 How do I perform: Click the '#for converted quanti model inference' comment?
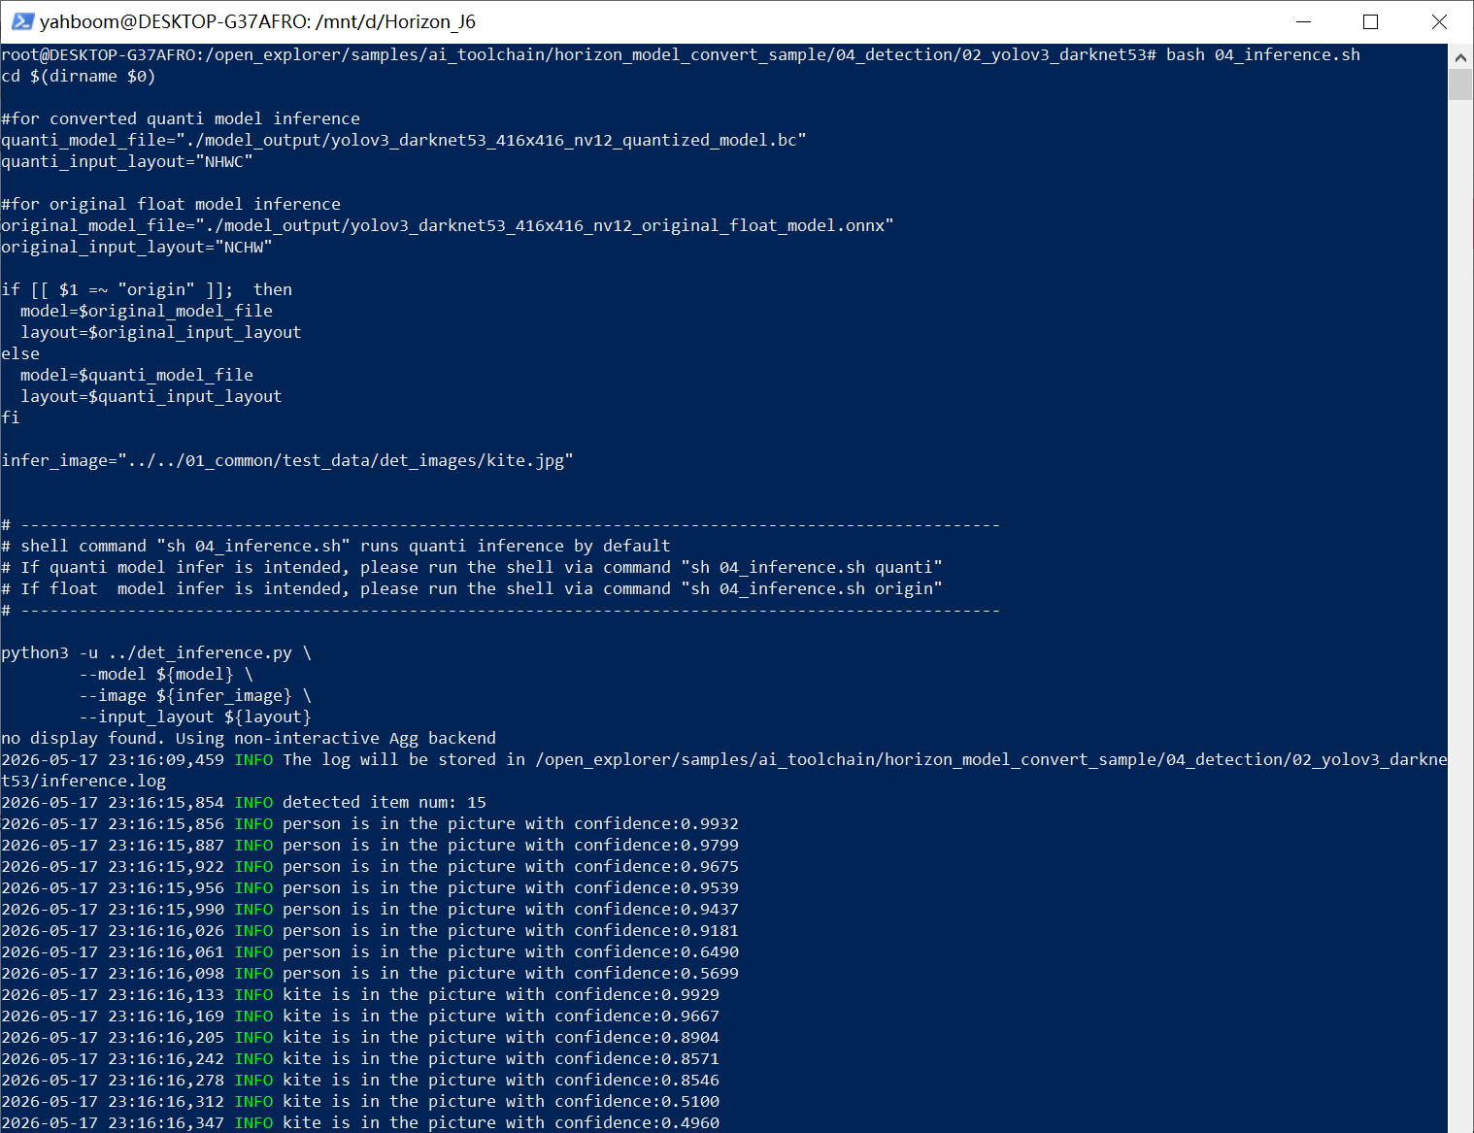[x=181, y=118]
